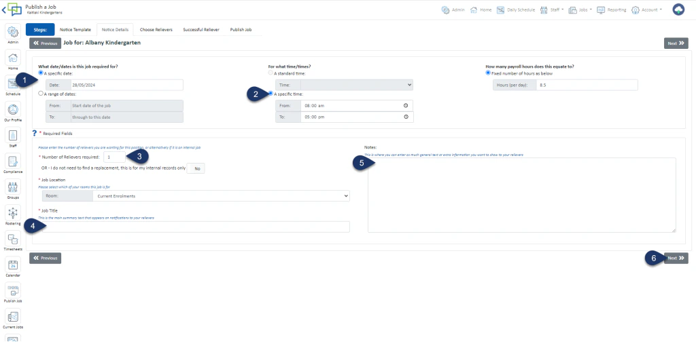The height and width of the screenshot is (342, 696).
Task: Click the top Next button
Action: [x=676, y=43]
